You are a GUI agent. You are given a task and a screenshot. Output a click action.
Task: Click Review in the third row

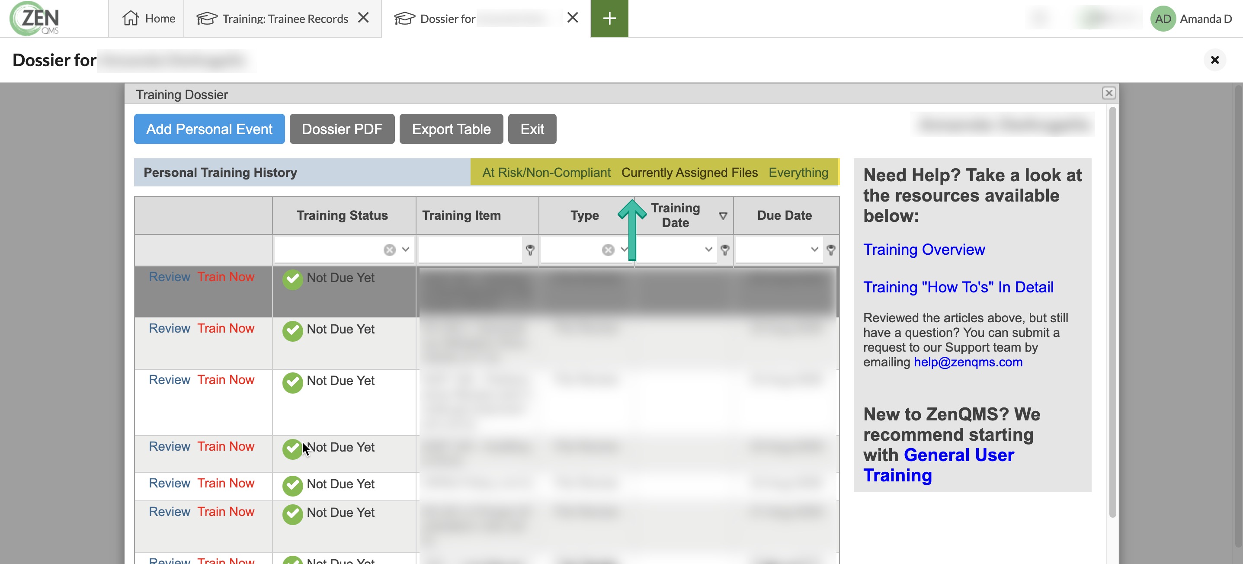click(x=170, y=380)
